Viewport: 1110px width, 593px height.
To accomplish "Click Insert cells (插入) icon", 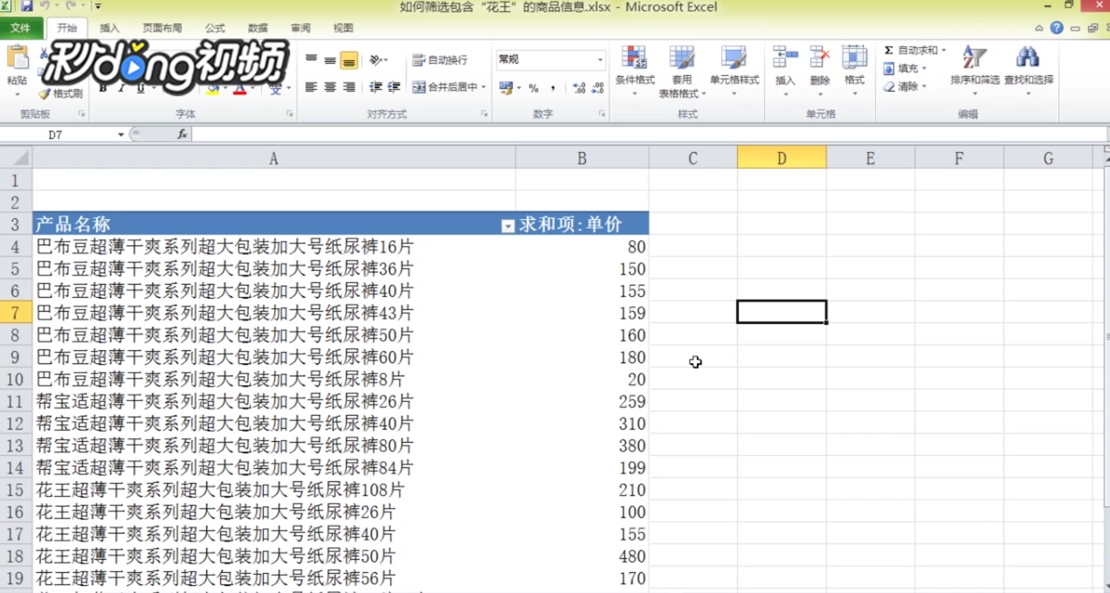I will tap(785, 58).
